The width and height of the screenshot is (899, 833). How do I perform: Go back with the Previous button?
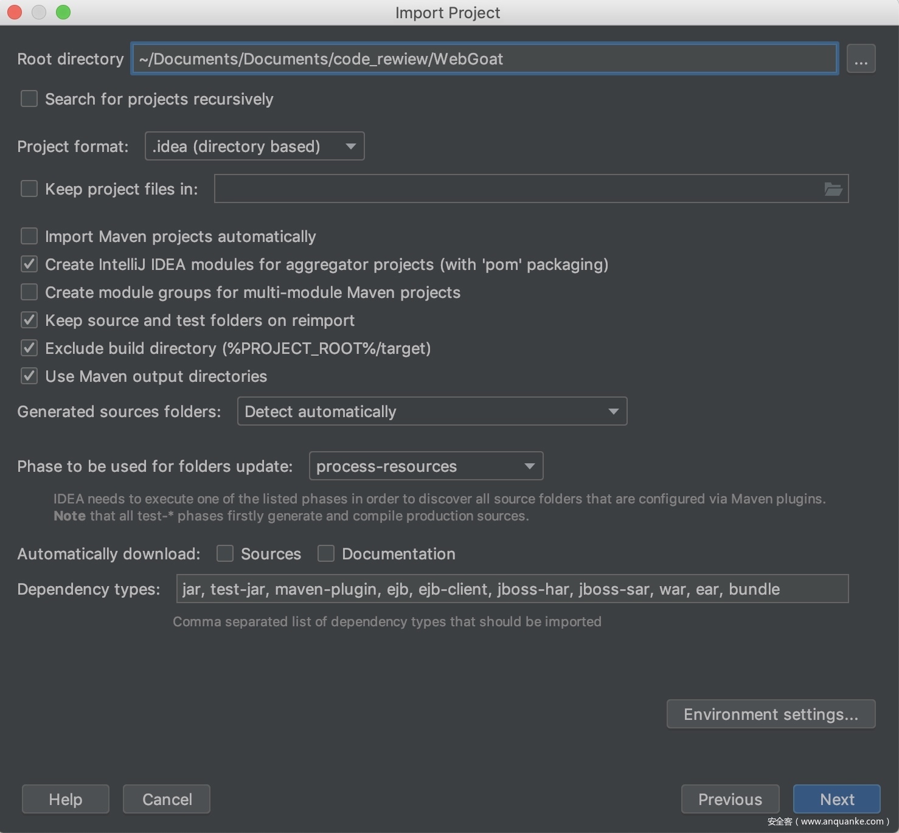click(730, 799)
